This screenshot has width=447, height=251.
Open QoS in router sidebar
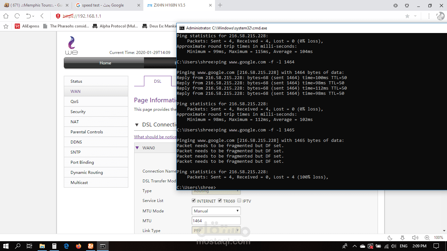96,102
